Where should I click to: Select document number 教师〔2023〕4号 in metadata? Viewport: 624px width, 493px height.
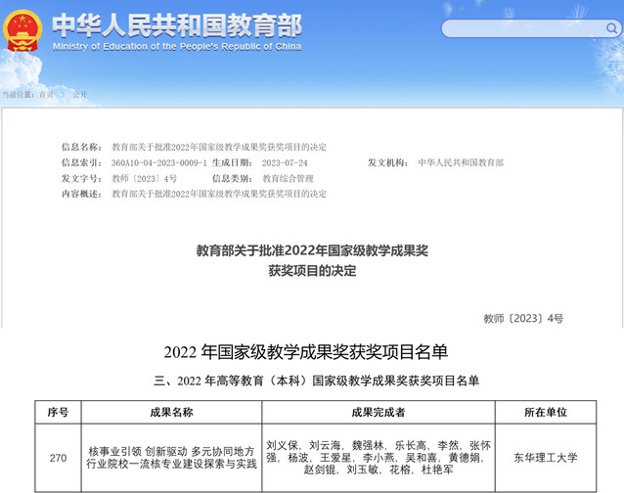[x=145, y=178]
